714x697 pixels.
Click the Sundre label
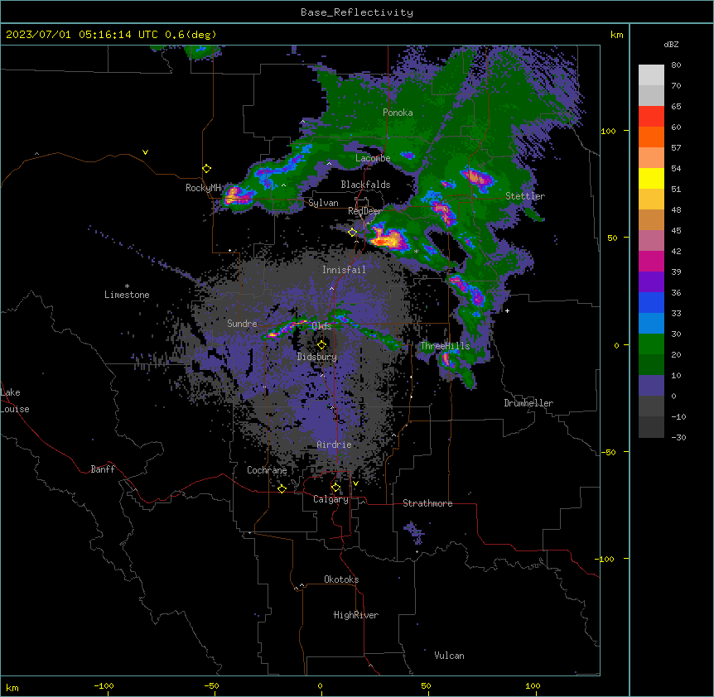tap(242, 324)
